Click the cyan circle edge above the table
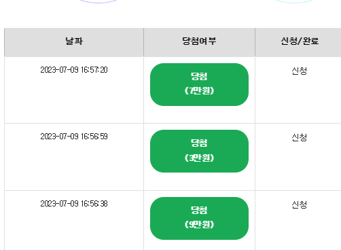341x250 pixels. click(294, 1)
